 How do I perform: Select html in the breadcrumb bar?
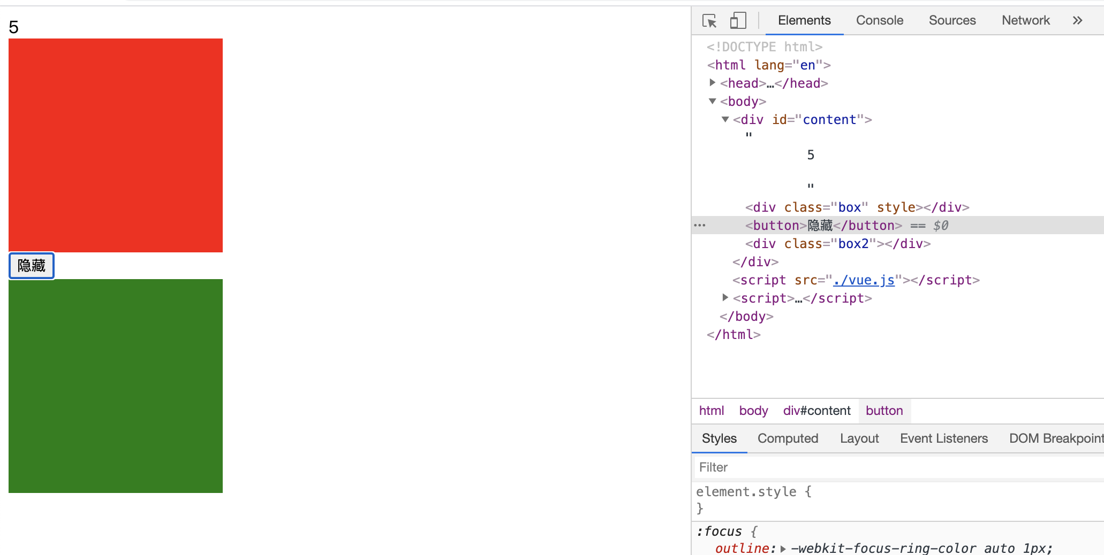712,411
